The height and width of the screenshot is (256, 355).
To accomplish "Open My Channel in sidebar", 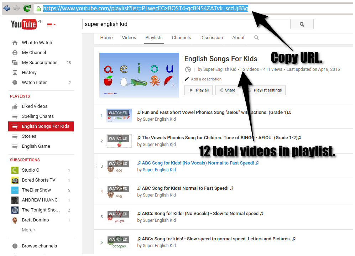I will pos(34,52).
